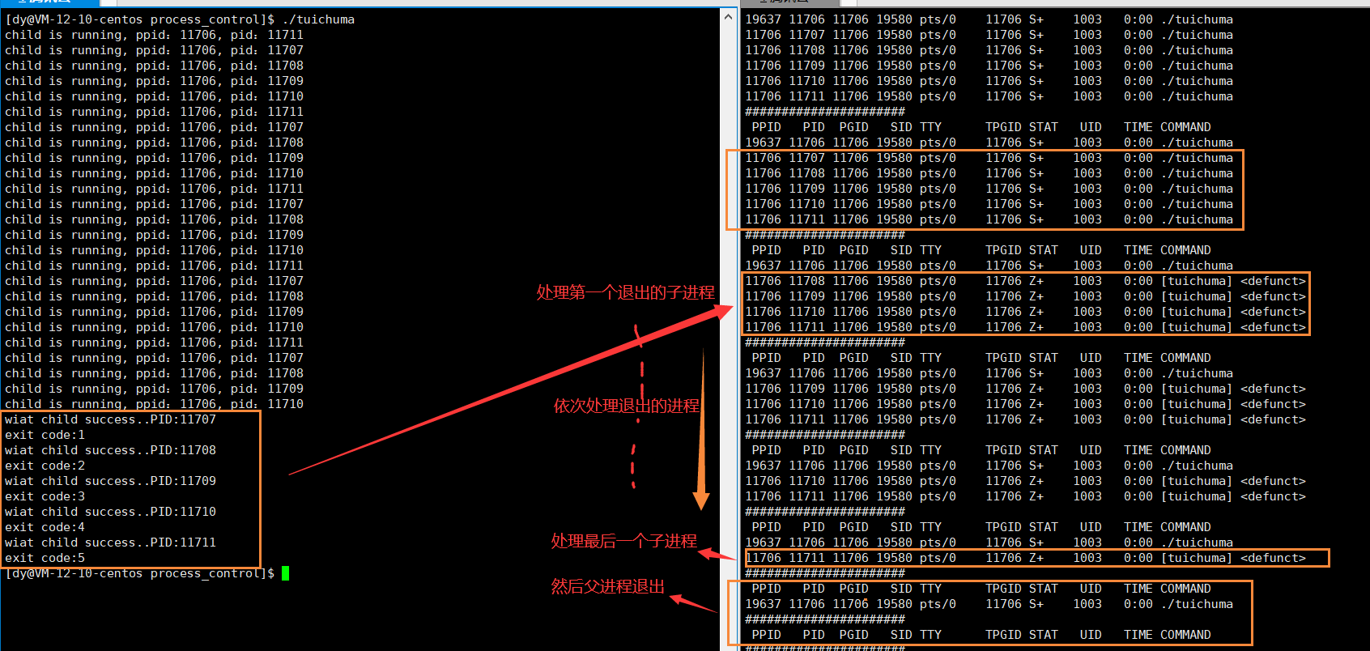This screenshot has height=651, width=1370.
Task: Select the defunct Z+ row for PID 11708
Action: (1025, 281)
